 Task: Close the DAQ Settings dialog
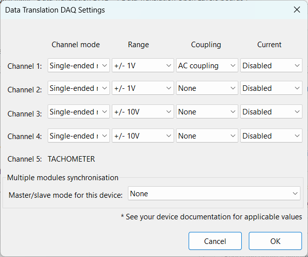click(x=296, y=10)
